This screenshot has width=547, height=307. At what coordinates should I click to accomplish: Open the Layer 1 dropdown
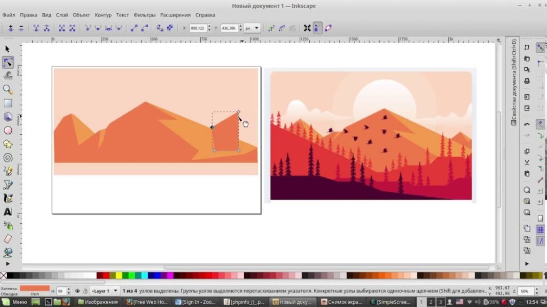(104, 290)
